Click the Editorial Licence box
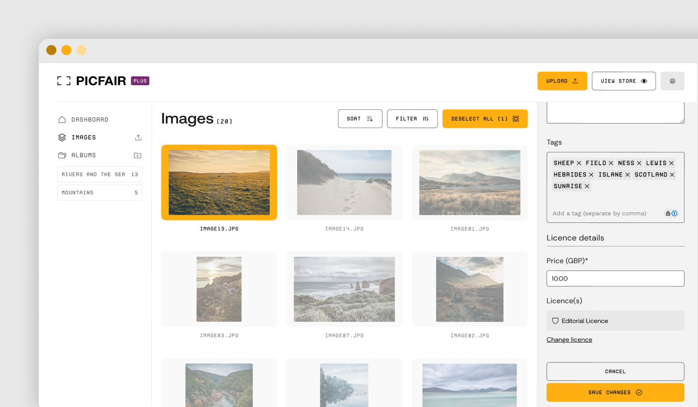Screen dimensions: 698x407 point(616,321)
